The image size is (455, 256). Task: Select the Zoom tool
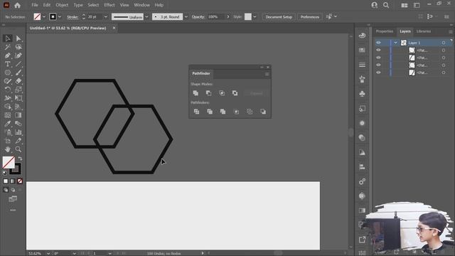(x=18, y=149)
